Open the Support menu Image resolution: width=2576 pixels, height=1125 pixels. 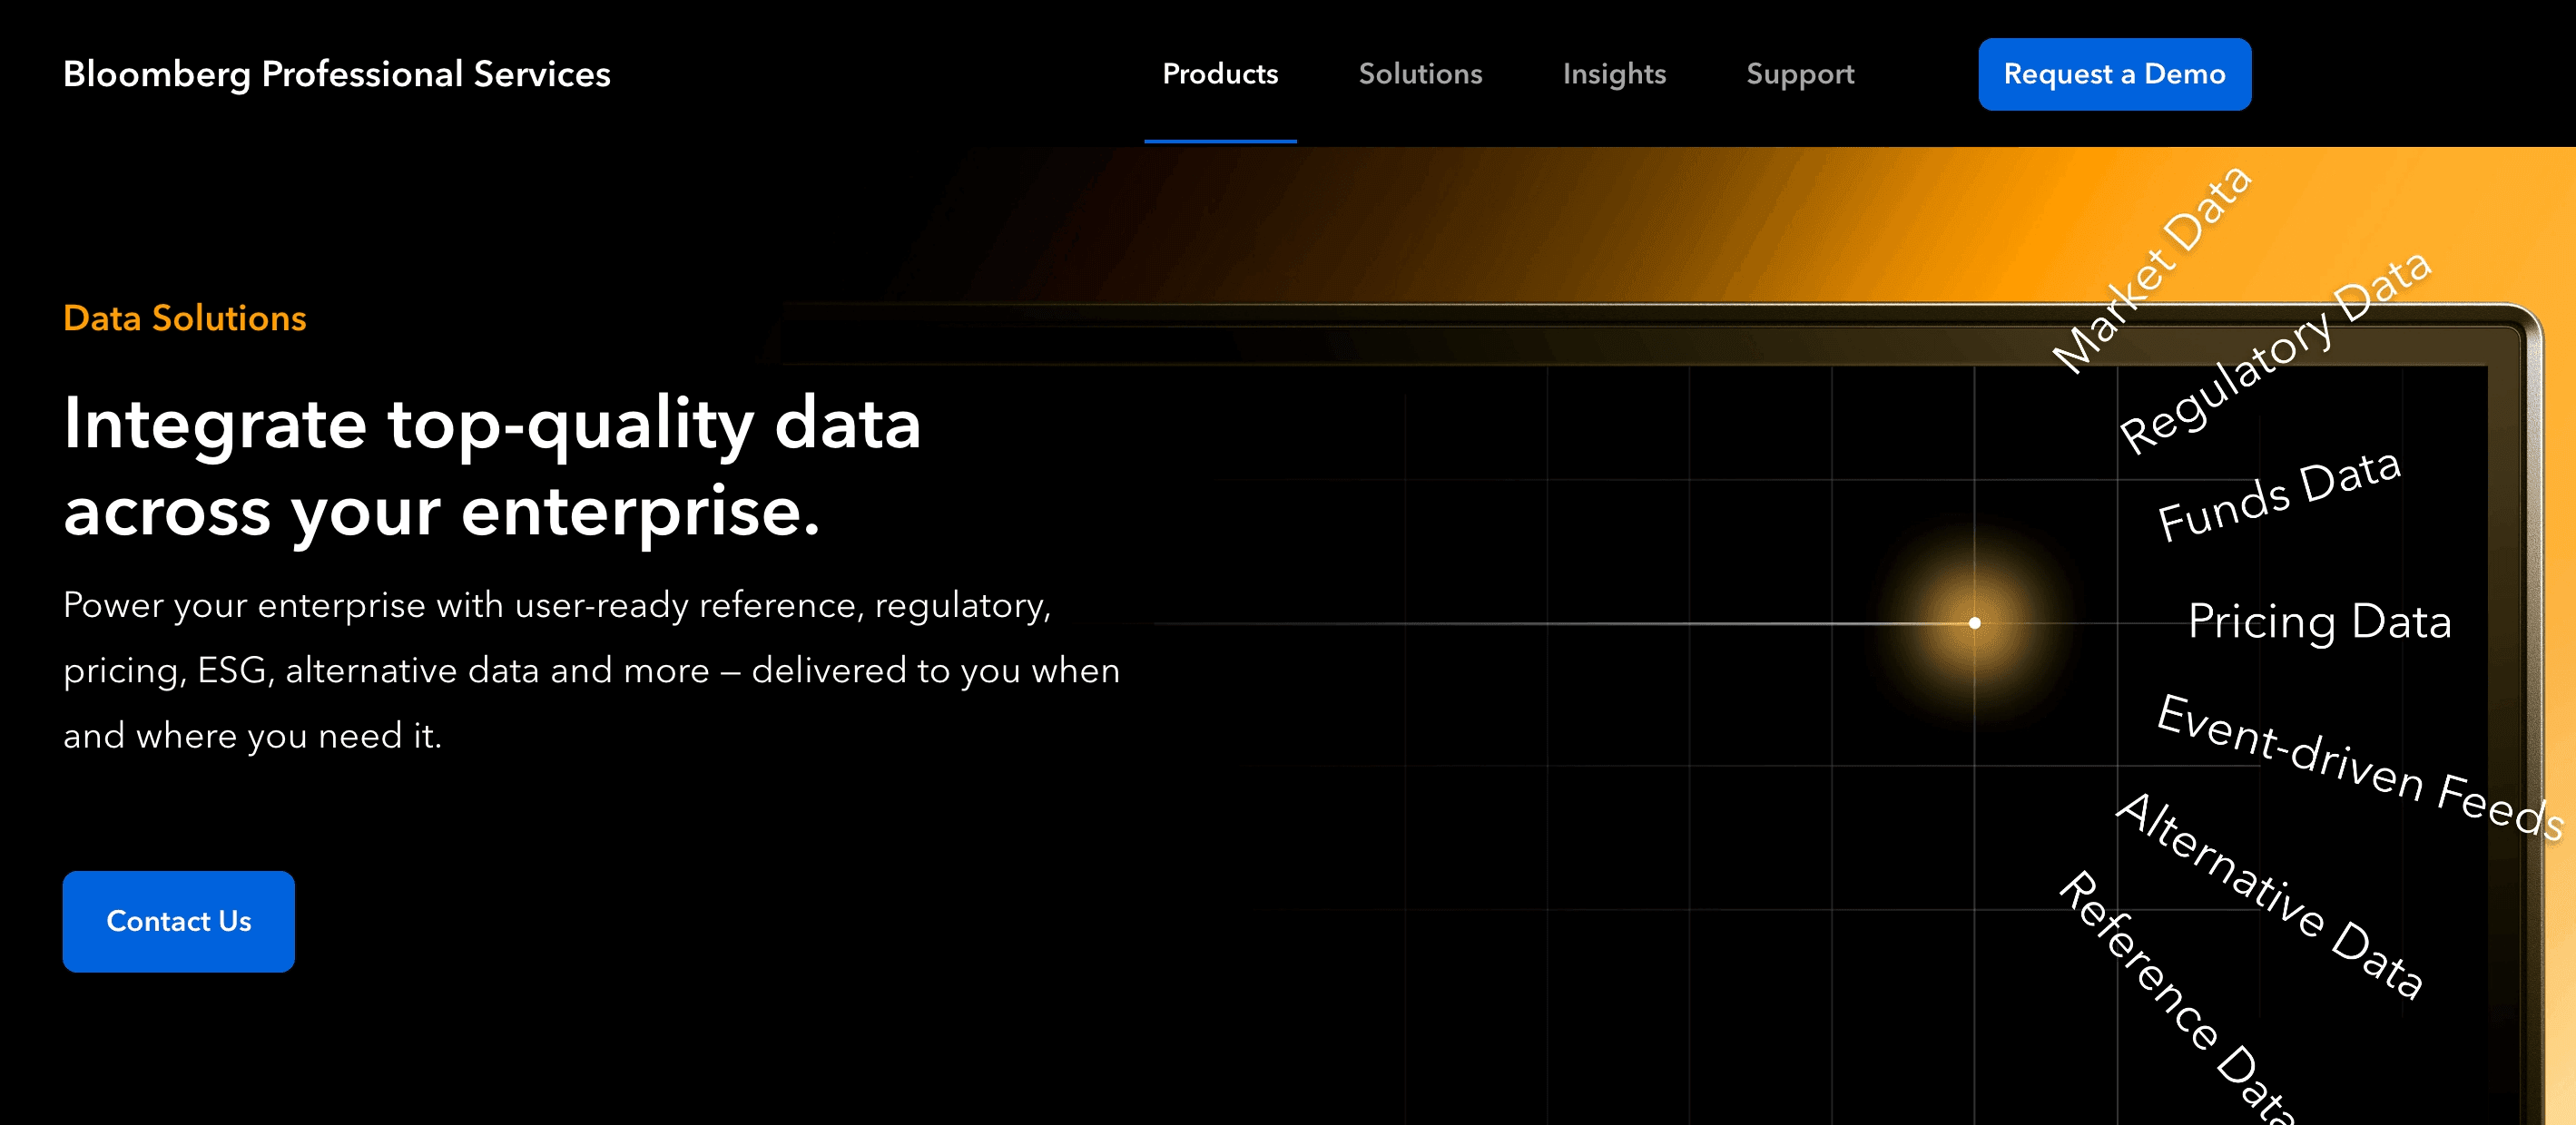[x=1800, y=73]
